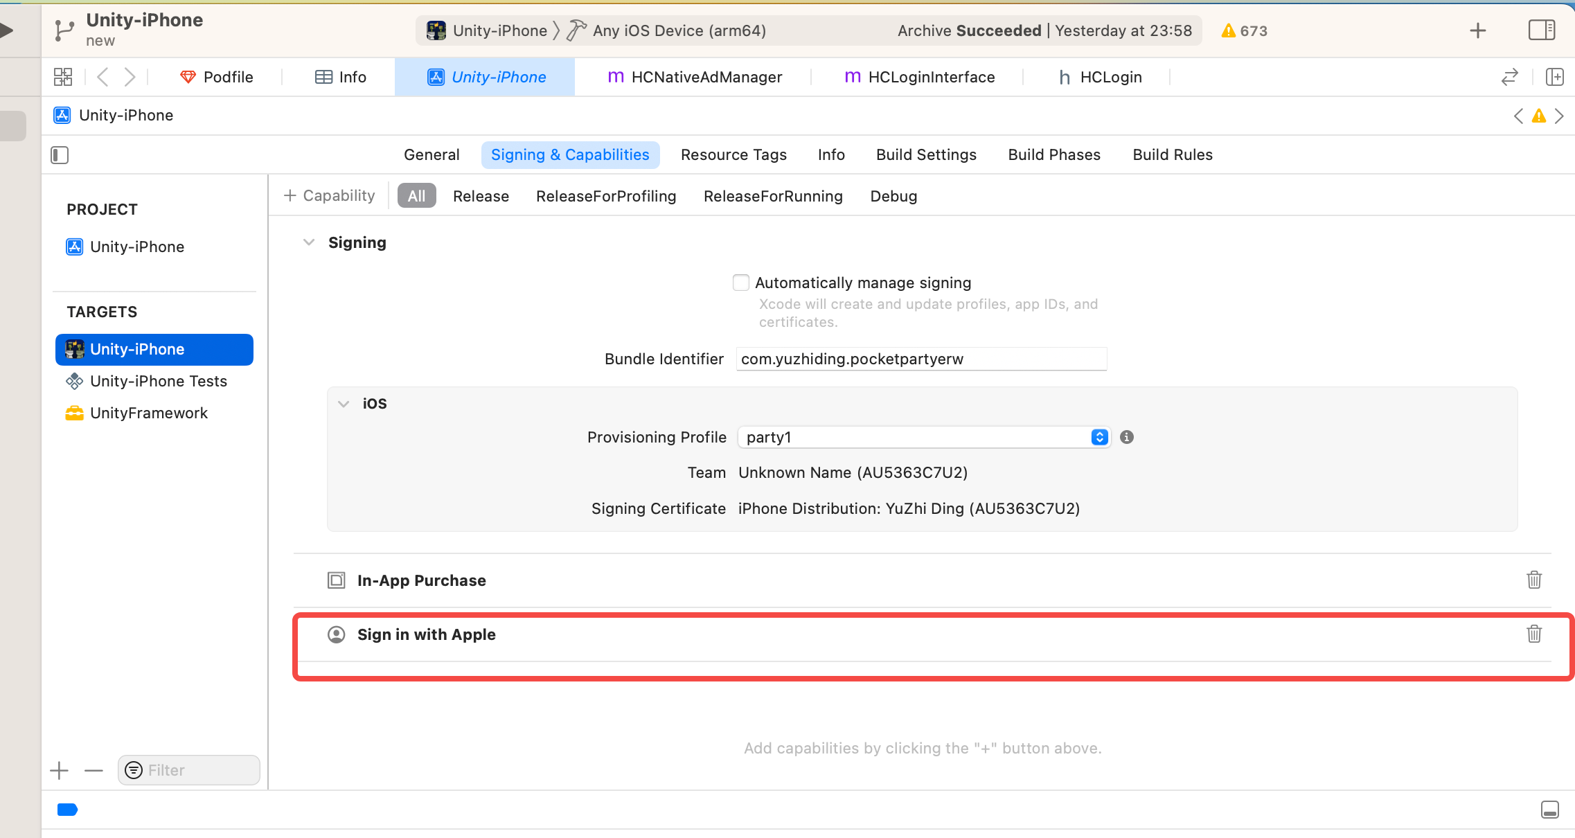Open the Resource Tags tab

click(x=733, y=155)
